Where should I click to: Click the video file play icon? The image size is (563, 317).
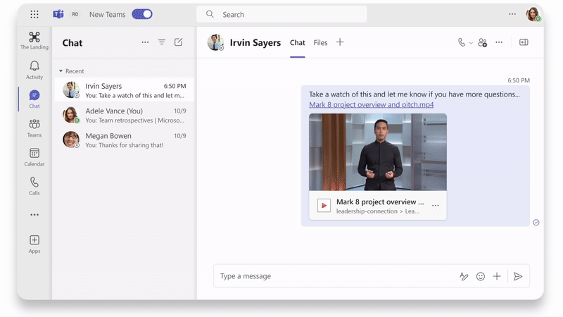pyautogui.click(x=324, y=206)
